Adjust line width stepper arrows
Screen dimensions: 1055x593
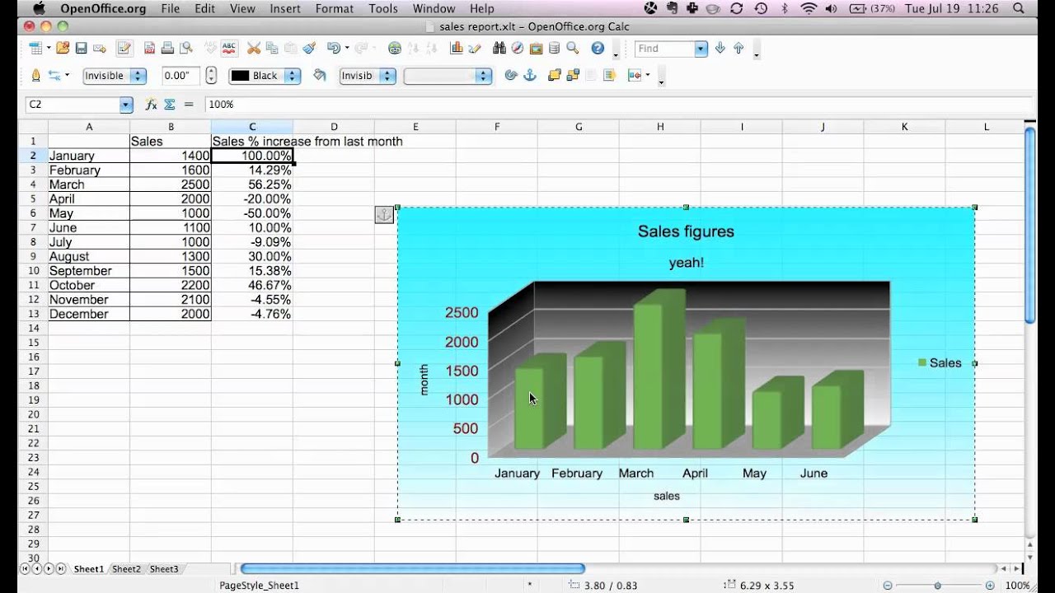[x=211, y=76]
